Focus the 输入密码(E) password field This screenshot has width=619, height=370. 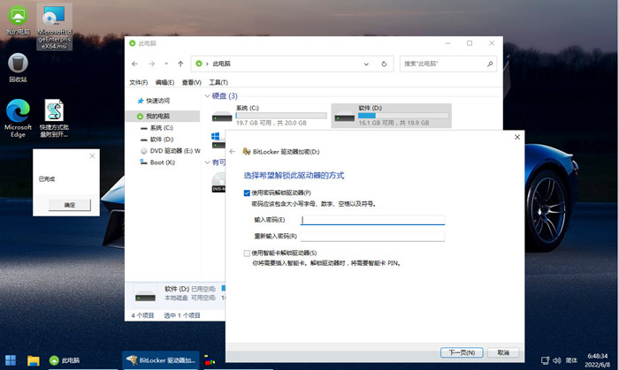point(372,220)
